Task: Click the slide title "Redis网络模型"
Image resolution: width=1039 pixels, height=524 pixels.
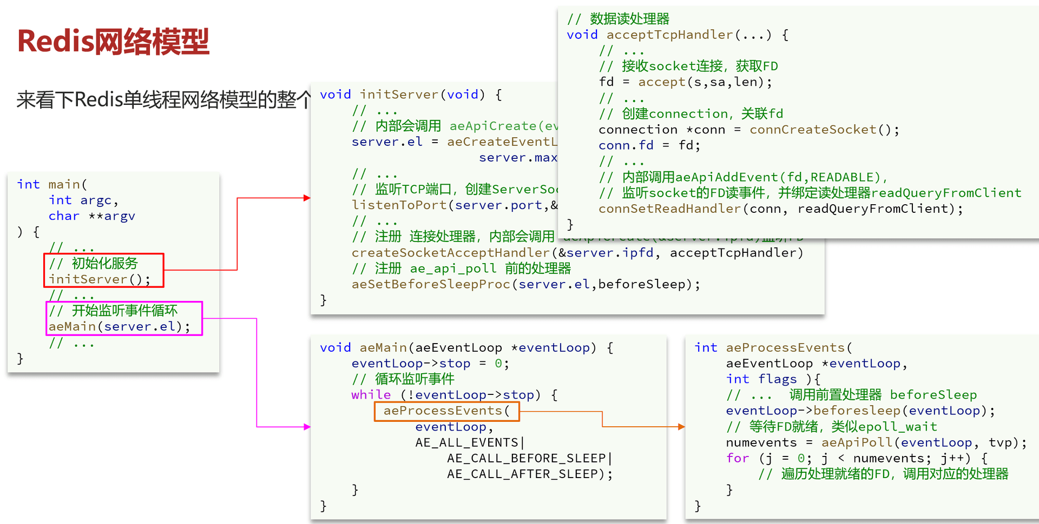Action: coord(113,42)
